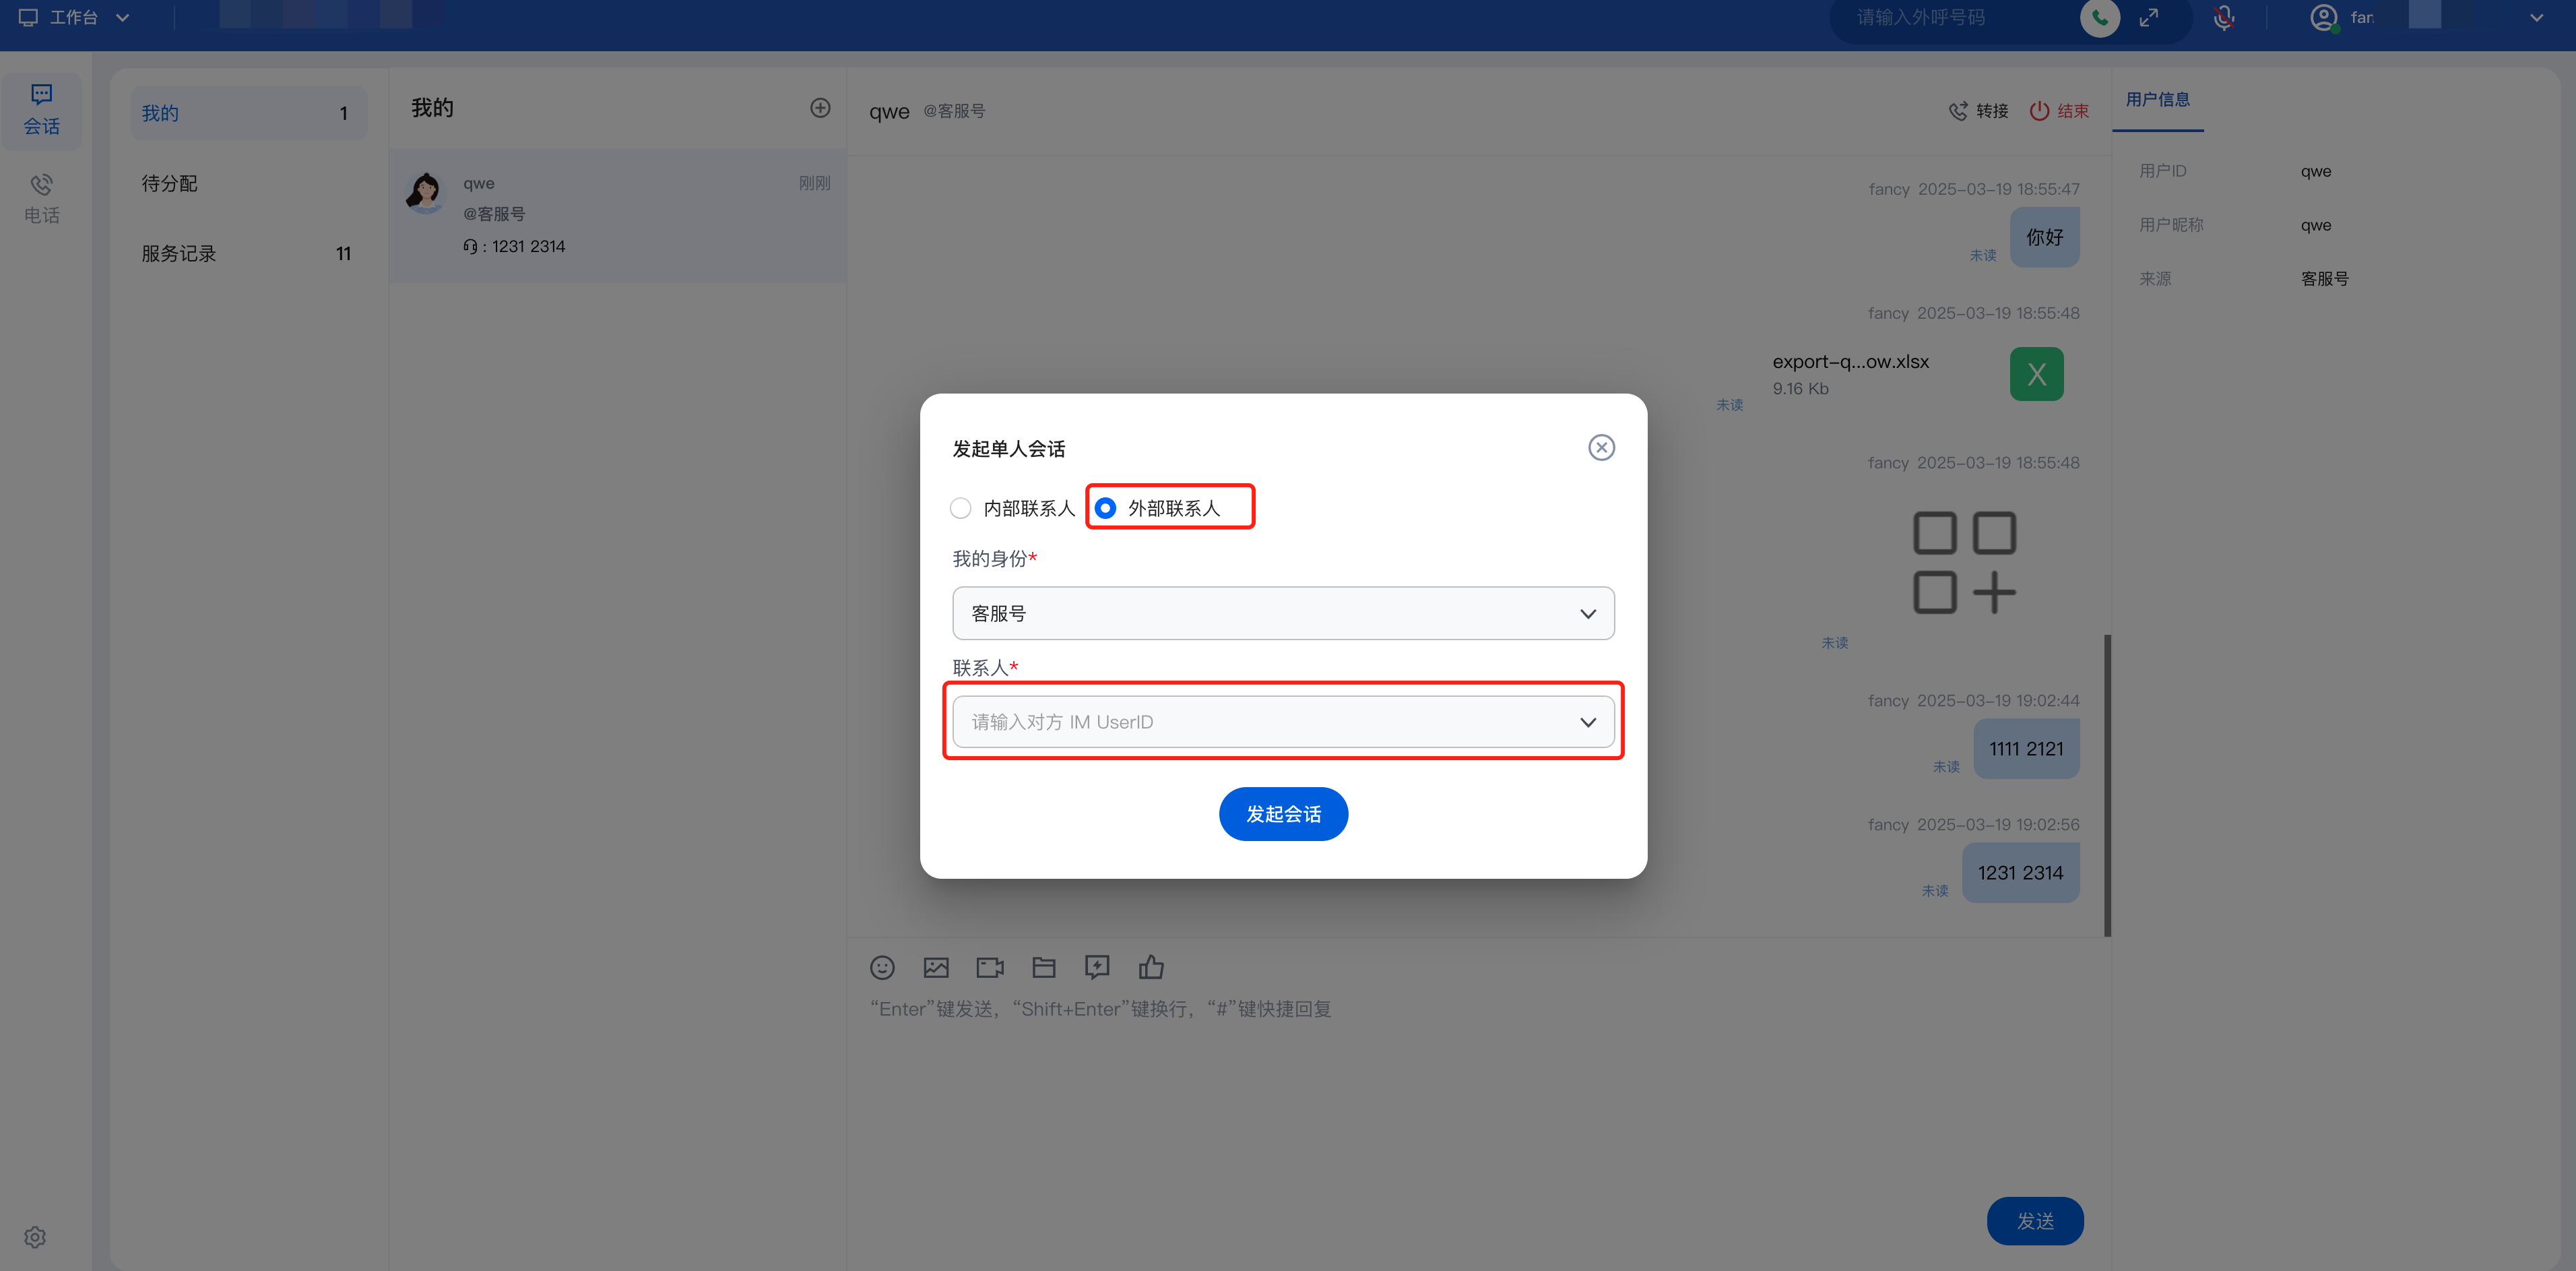Click the thumbs-up rating icon
Screen dimensions: 2576x1271
tap(1151, 967)
